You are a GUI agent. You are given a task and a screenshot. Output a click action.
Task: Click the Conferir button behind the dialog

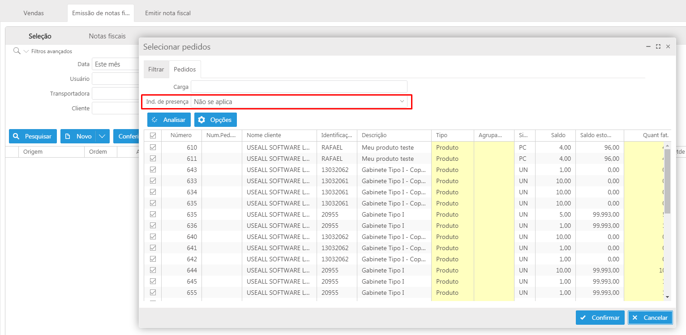(126, 136)
